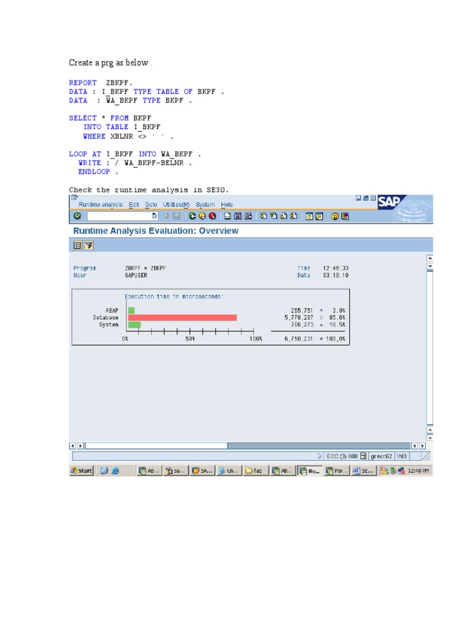Click the SAP window menu icon above menus
This screenshot has width=468, height=624.
75,197
